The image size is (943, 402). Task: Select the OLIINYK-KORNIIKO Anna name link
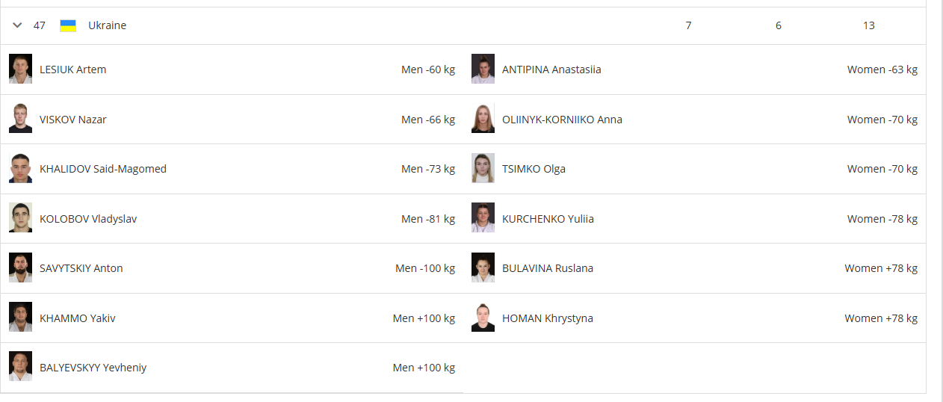562,120
